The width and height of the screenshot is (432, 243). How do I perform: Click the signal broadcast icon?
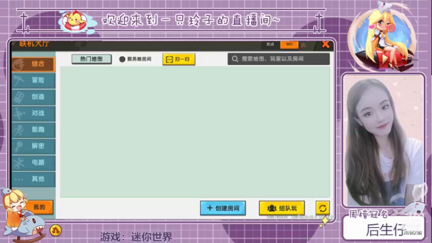[303, 45]
